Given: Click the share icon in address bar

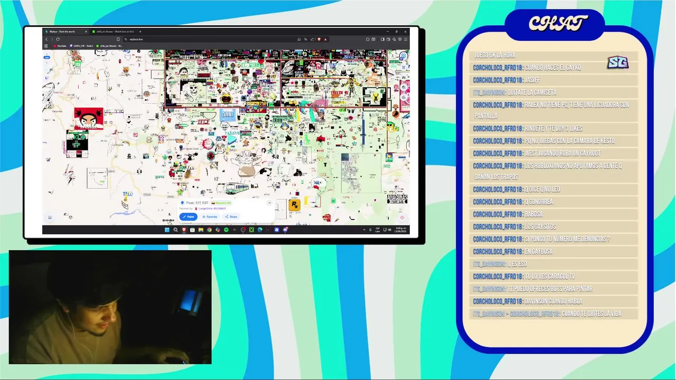Looking at the screenshot, I should tap(312, 39).
